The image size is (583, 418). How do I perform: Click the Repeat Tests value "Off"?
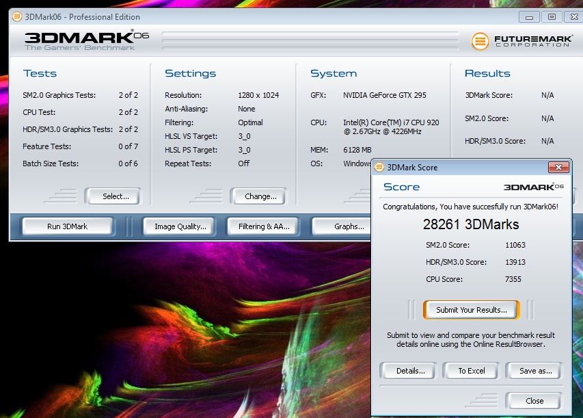click(x=244, y=164)
